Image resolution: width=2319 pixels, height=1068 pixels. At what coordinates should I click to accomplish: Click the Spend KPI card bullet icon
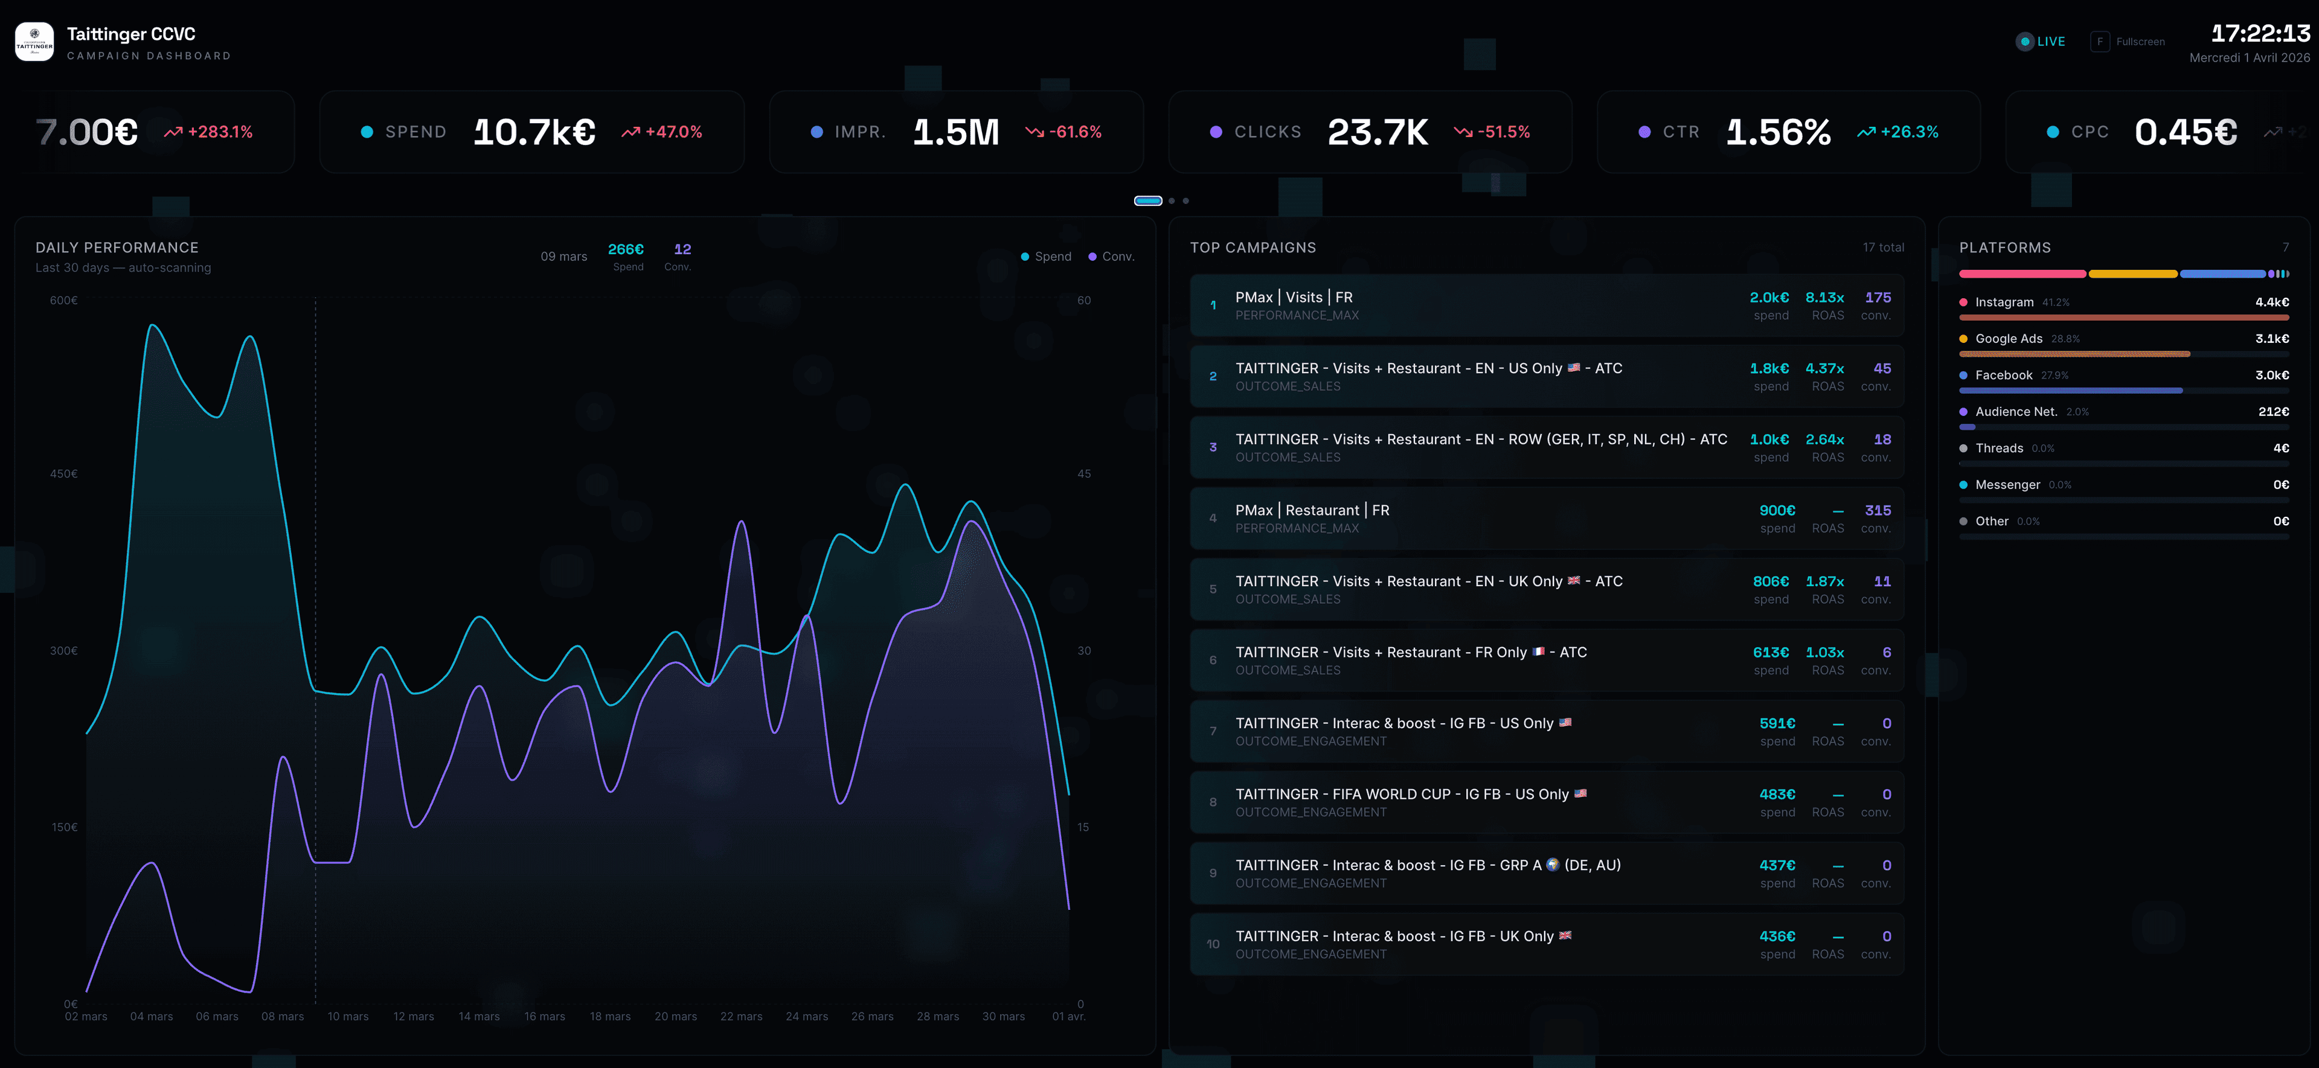(367, 132)
